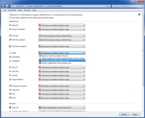Open the Üres CD action dropdown
The height and width of the screenshot is (118, 145).
tap(62, 68)
